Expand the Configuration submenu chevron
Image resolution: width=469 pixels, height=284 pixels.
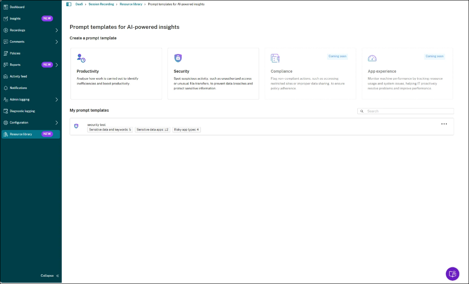(57, 123)
